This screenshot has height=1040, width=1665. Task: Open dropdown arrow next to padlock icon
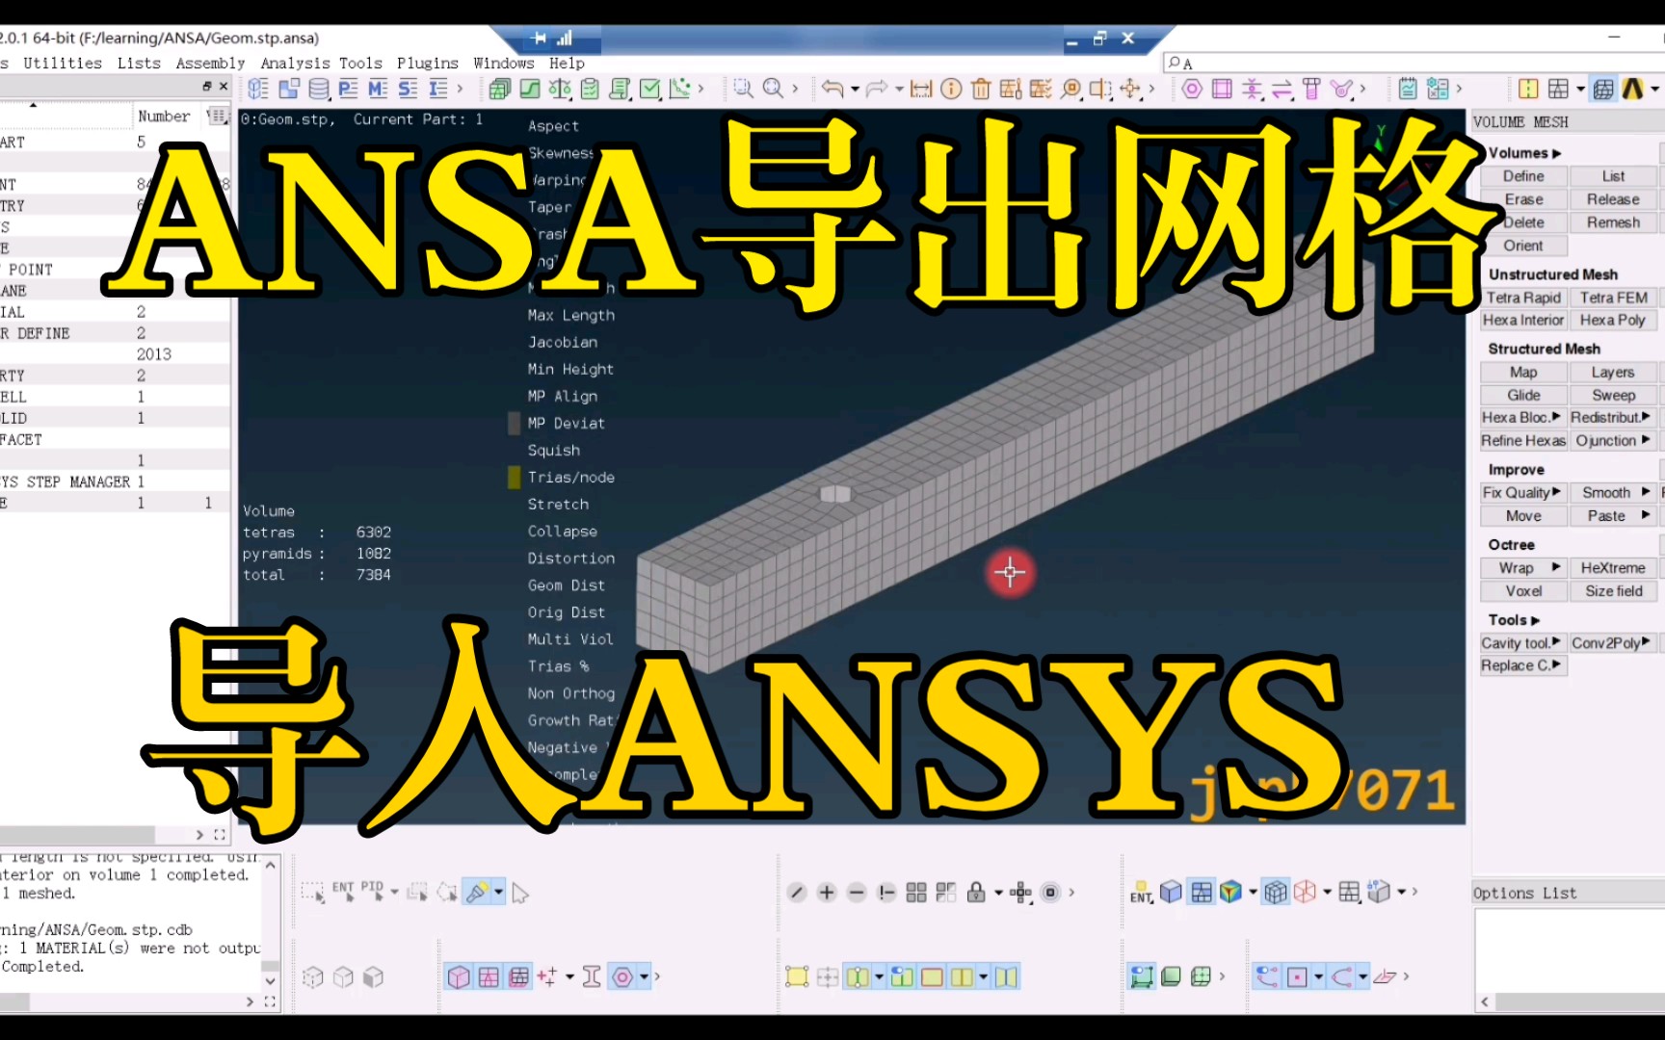point(998,893)
